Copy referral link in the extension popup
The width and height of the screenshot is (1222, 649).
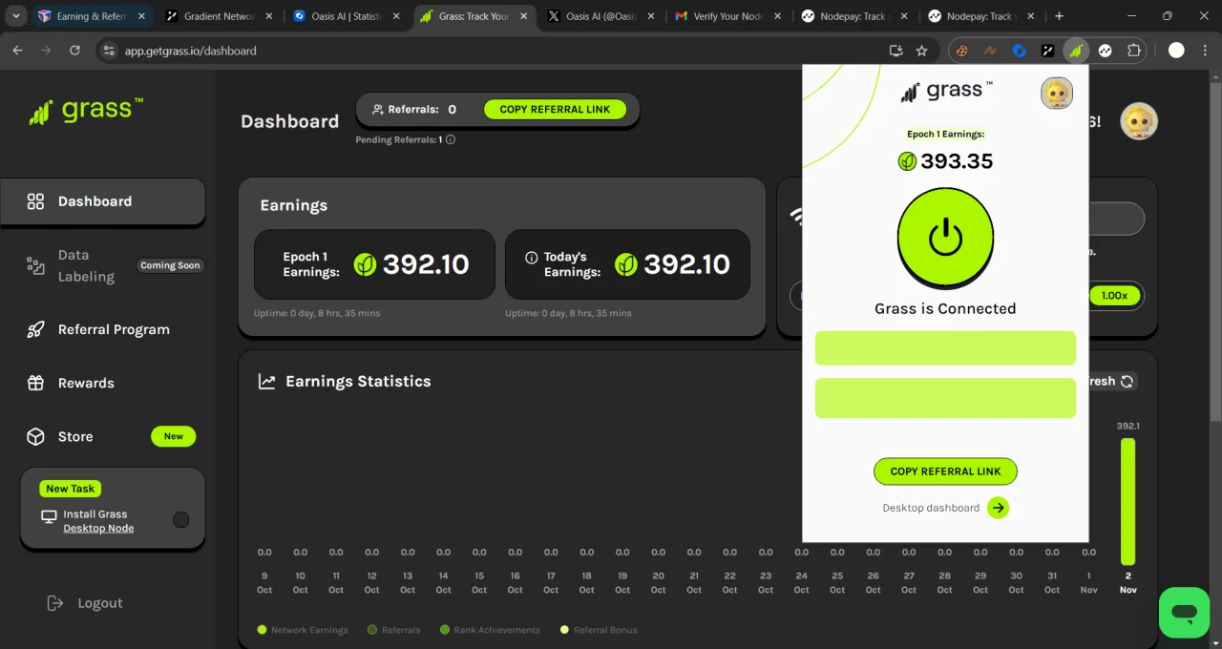coord(945,471)
